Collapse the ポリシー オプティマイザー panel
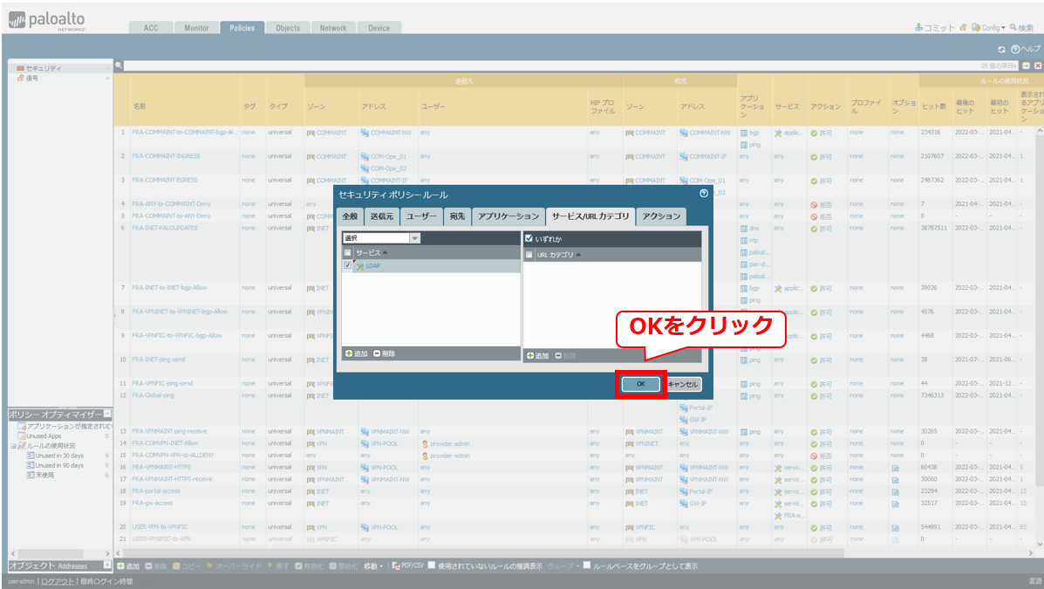 (107, 414)
